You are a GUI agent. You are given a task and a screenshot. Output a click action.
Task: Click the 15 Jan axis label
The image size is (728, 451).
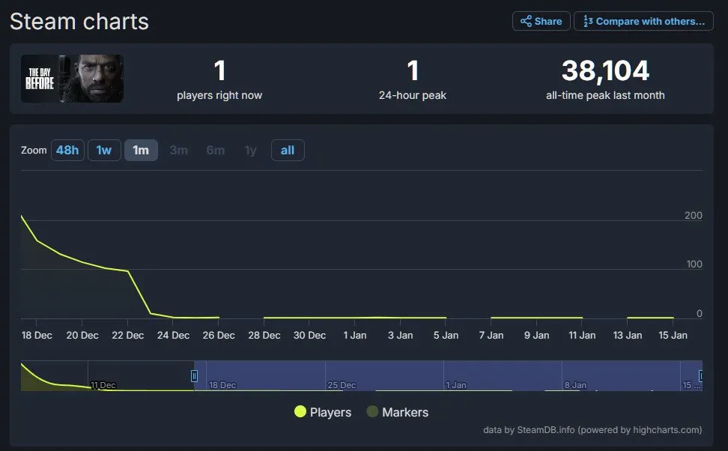673,336
